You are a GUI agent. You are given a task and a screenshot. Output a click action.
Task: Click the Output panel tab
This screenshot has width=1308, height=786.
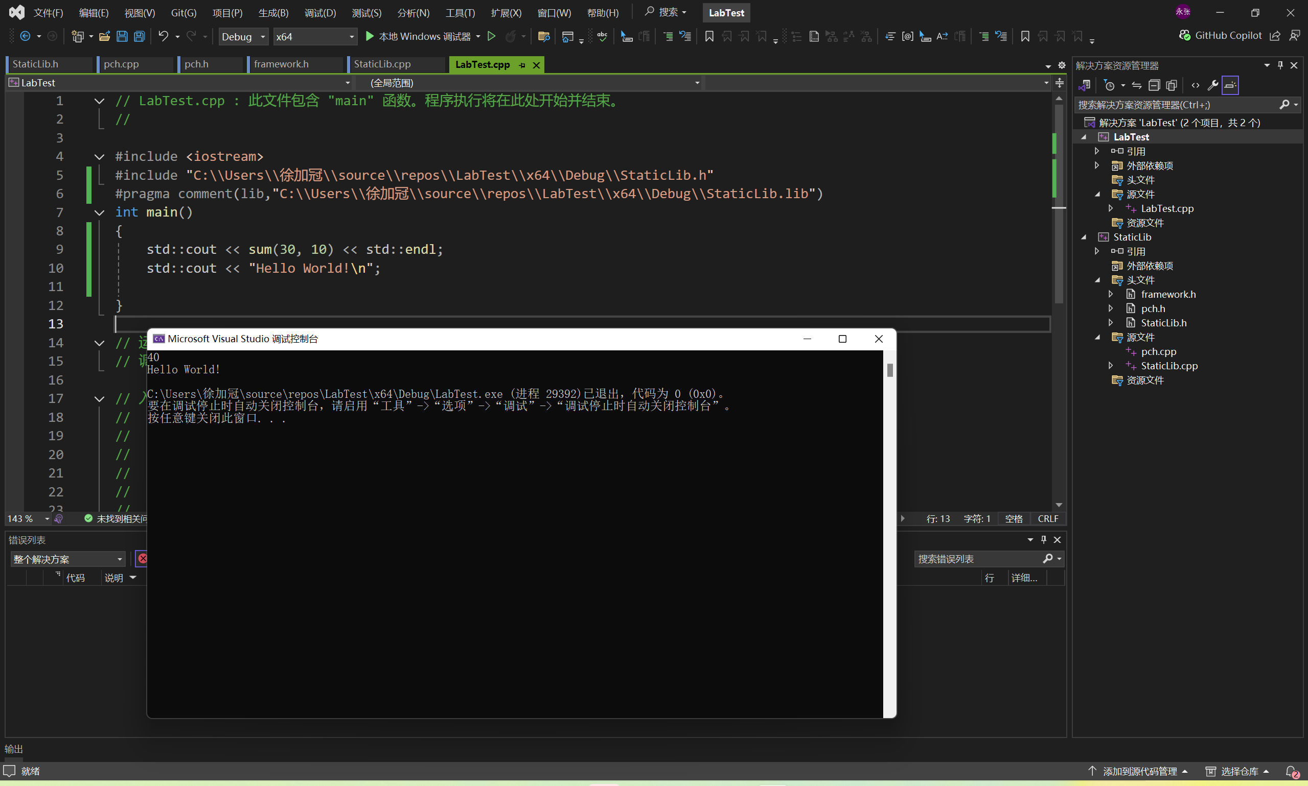(x=13, y=749)
